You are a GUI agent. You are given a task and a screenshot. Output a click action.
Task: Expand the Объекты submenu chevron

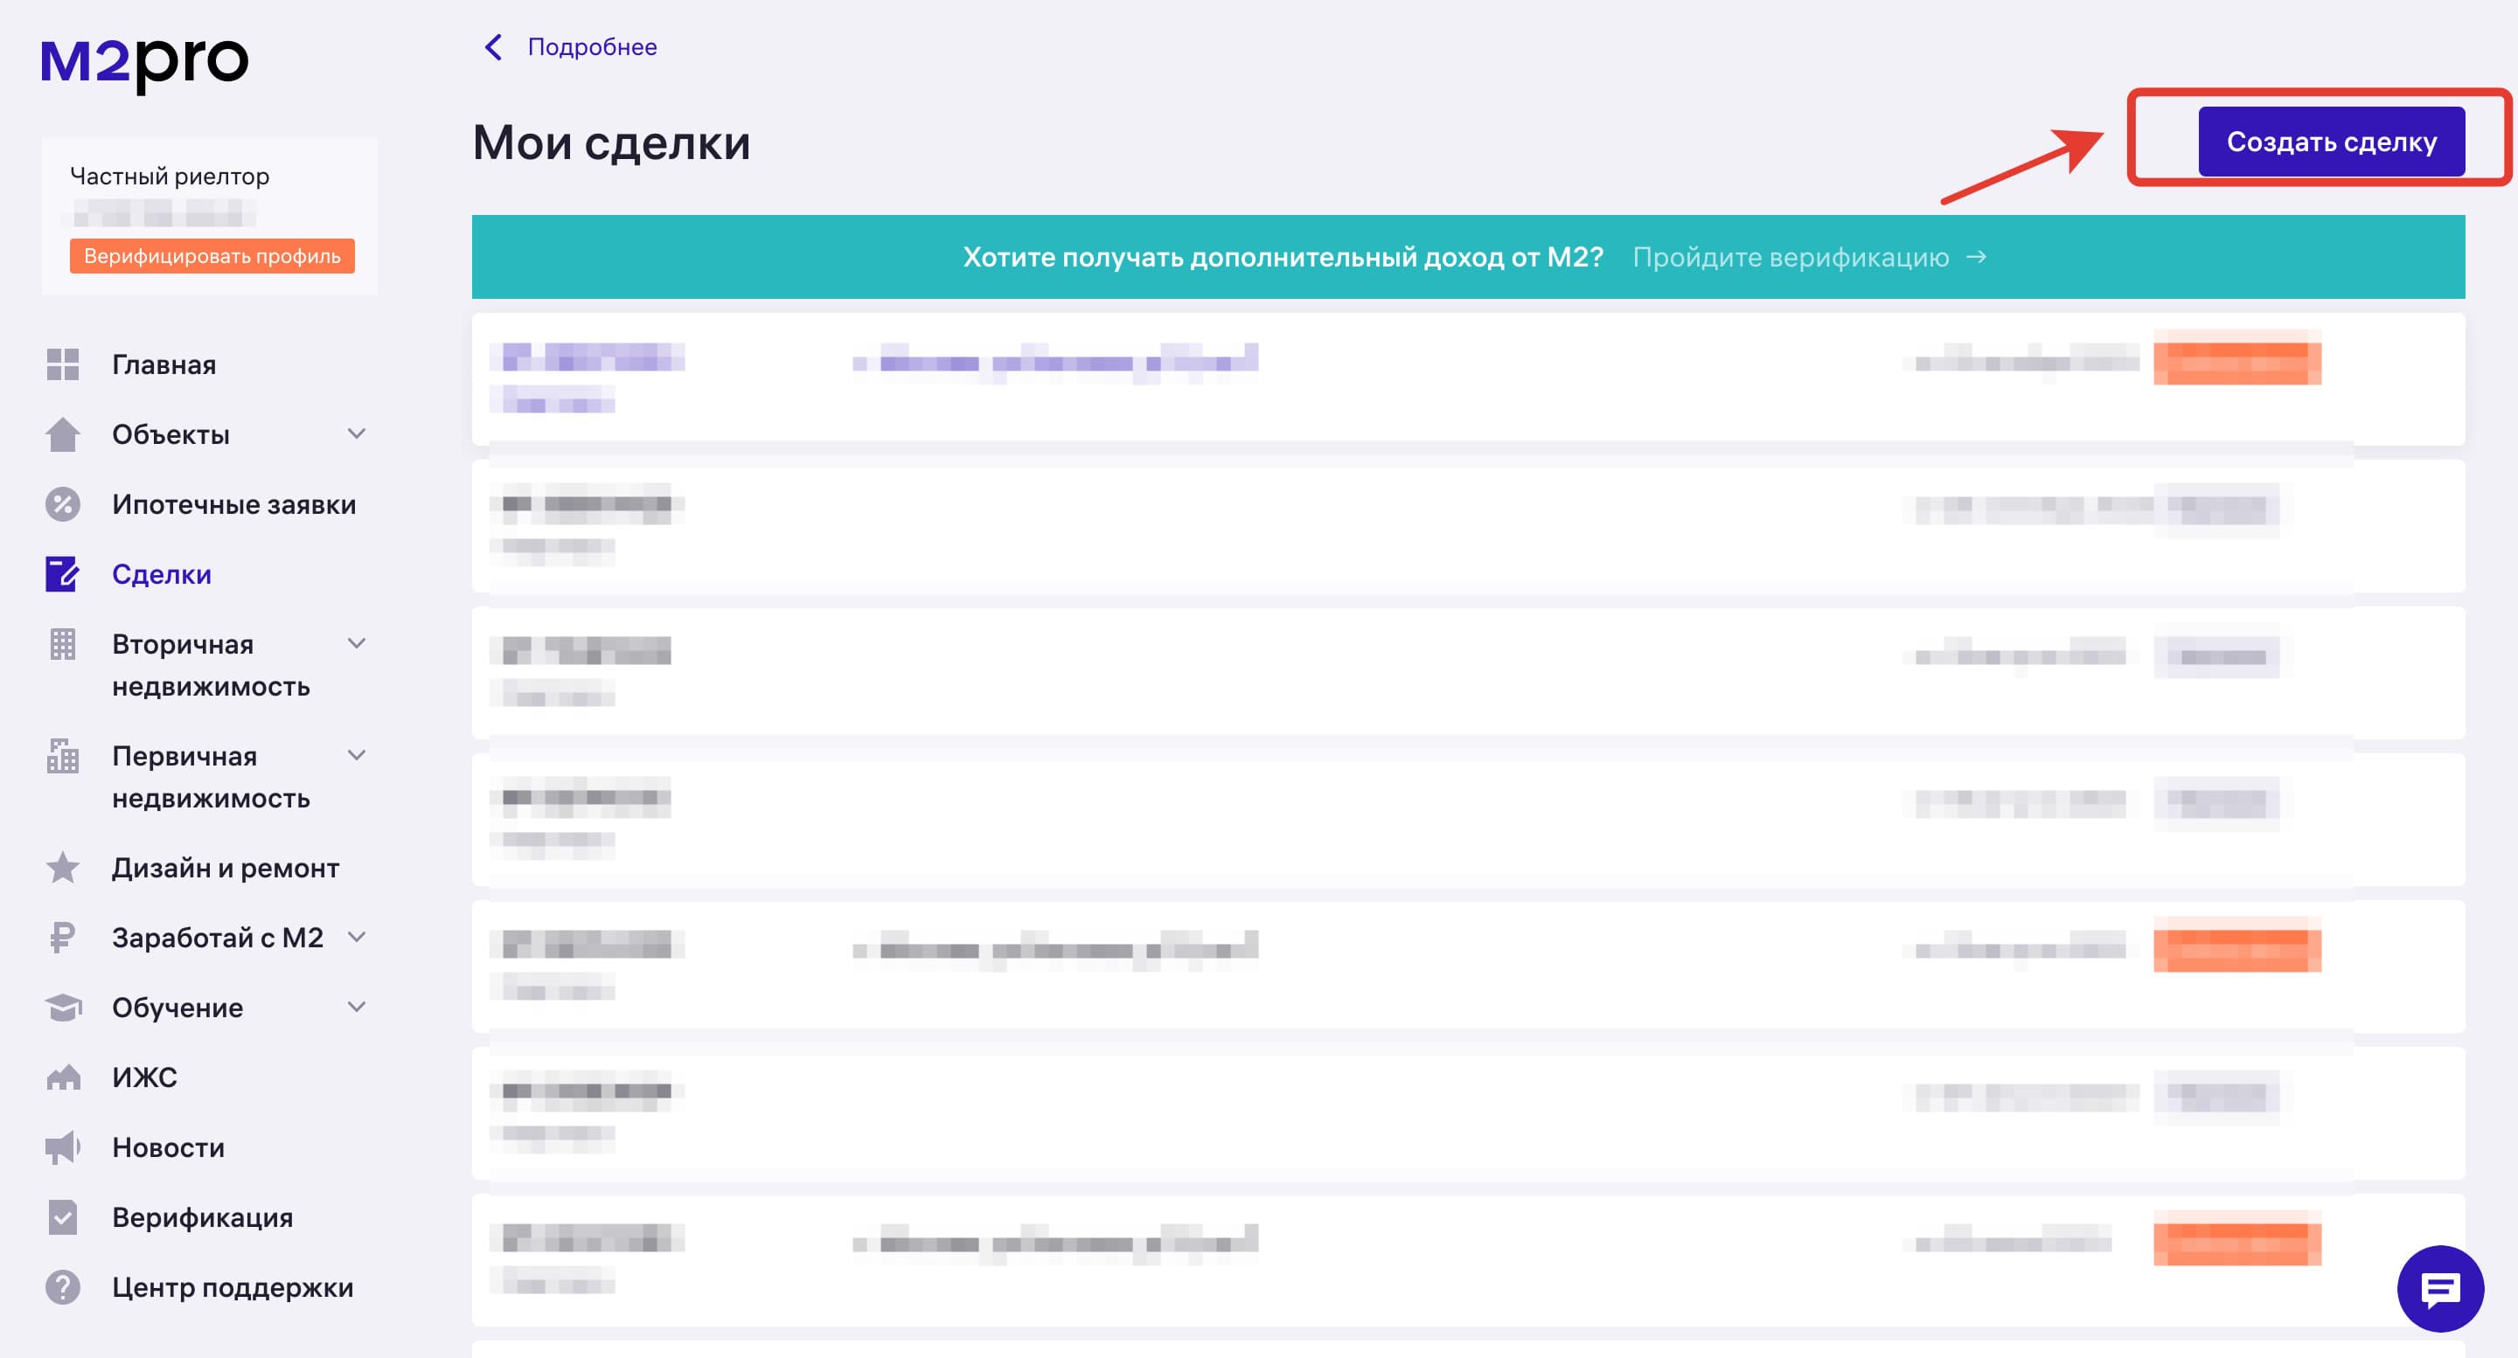point(357,433)
